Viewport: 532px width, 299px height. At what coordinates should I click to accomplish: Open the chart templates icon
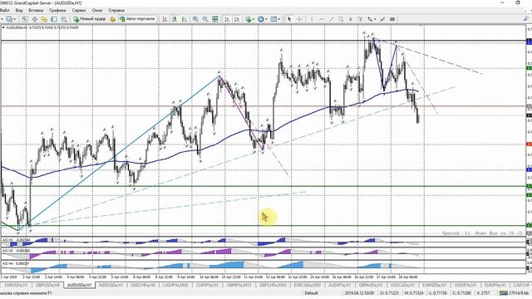pos(273,19)
